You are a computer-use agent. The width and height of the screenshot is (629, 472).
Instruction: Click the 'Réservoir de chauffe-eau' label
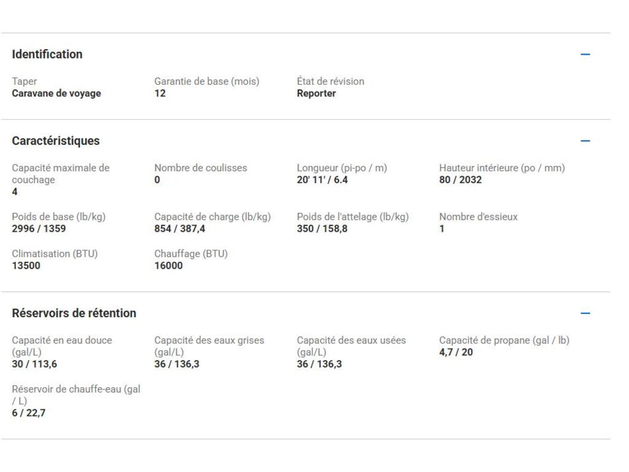76,395
